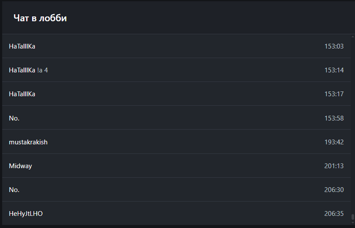Image resolution: width=355 pixels, height=228 pixels.
Task: Click HaTaIIIKa username beside "!a 4" text
Action: [22, 70]
